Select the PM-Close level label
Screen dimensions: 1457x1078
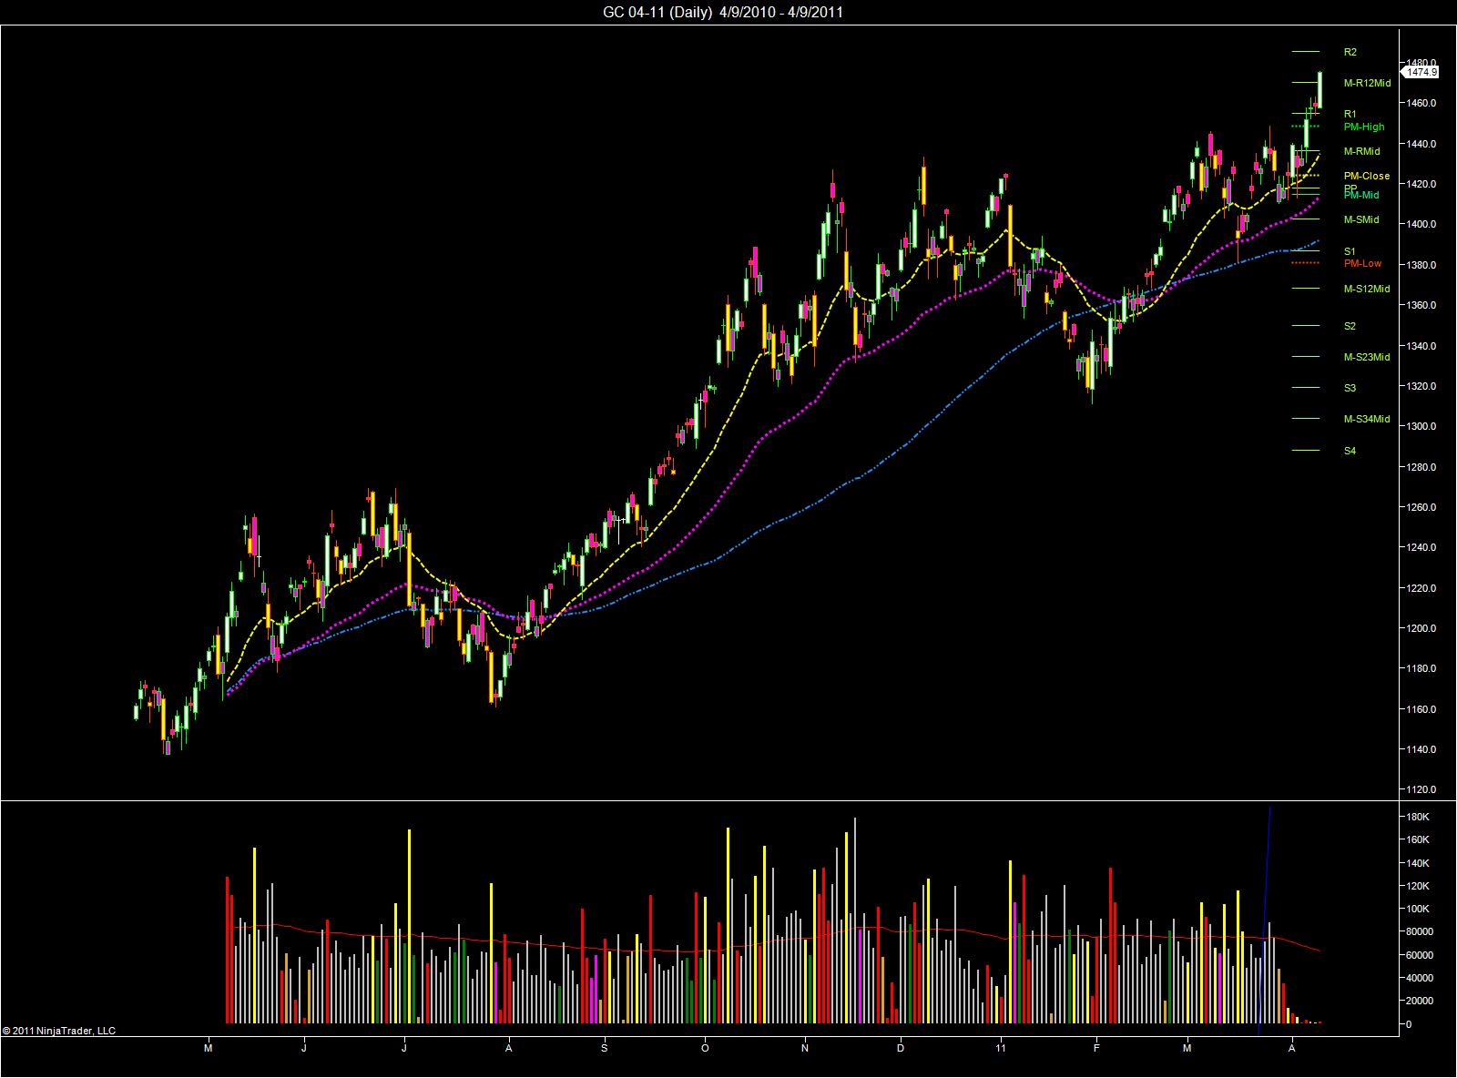tap(1366, 176)
